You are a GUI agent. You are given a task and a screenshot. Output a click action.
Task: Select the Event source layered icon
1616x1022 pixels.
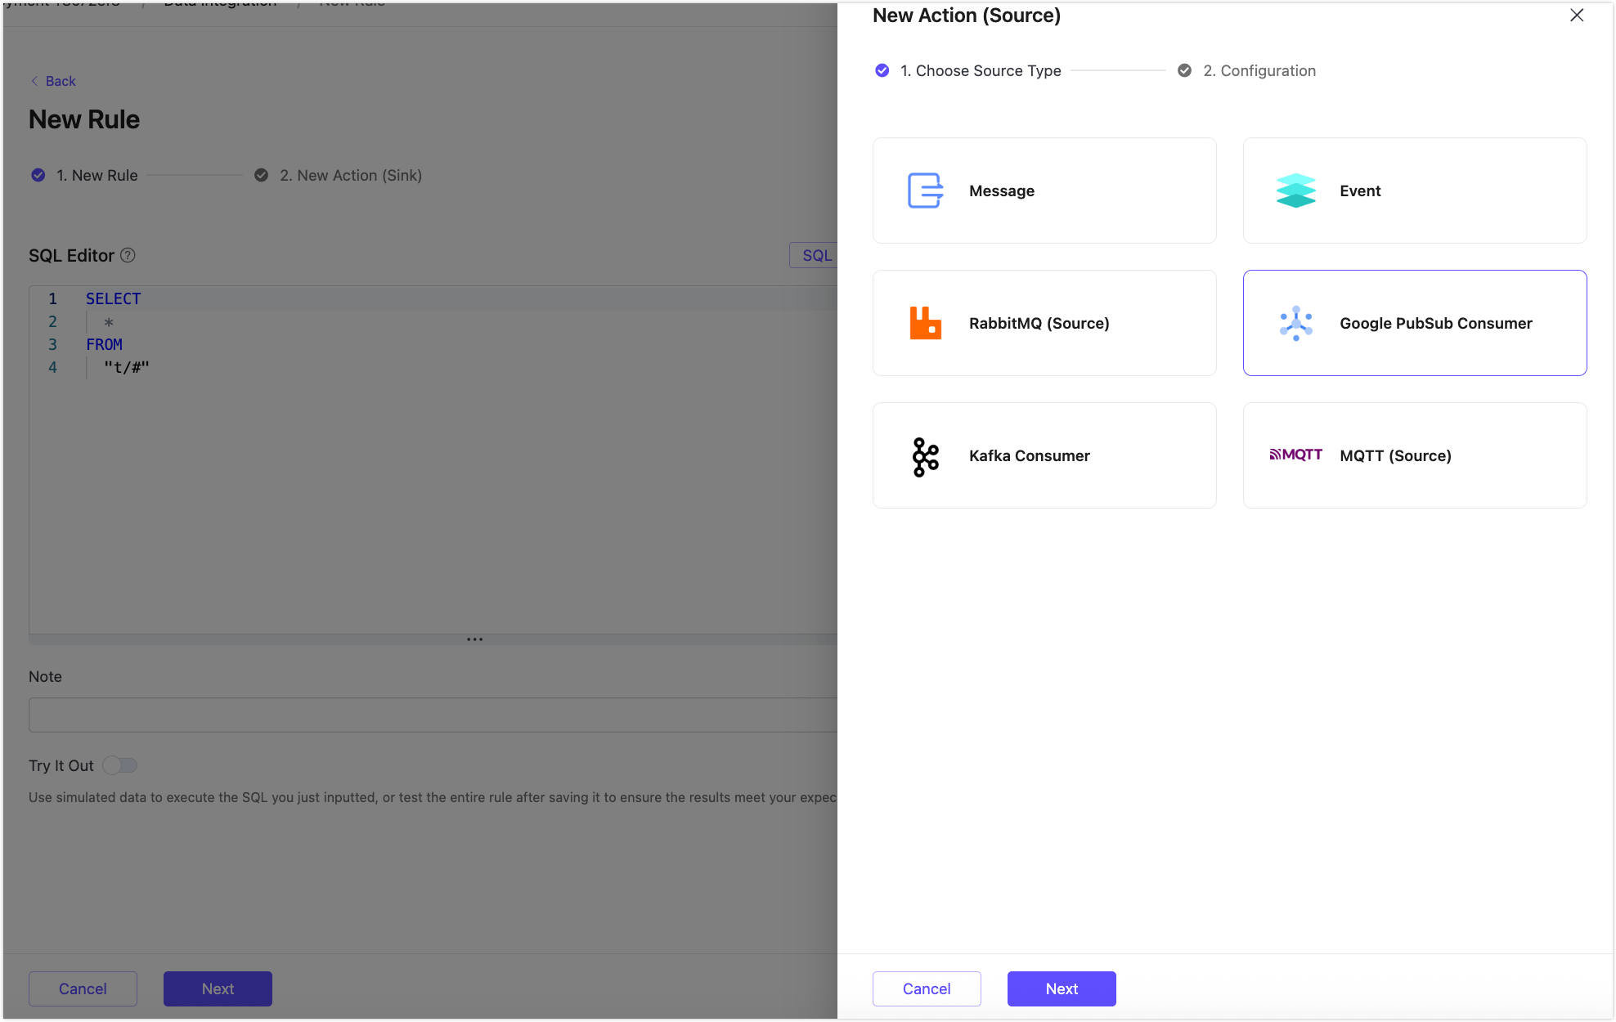tap(1295, 191)
